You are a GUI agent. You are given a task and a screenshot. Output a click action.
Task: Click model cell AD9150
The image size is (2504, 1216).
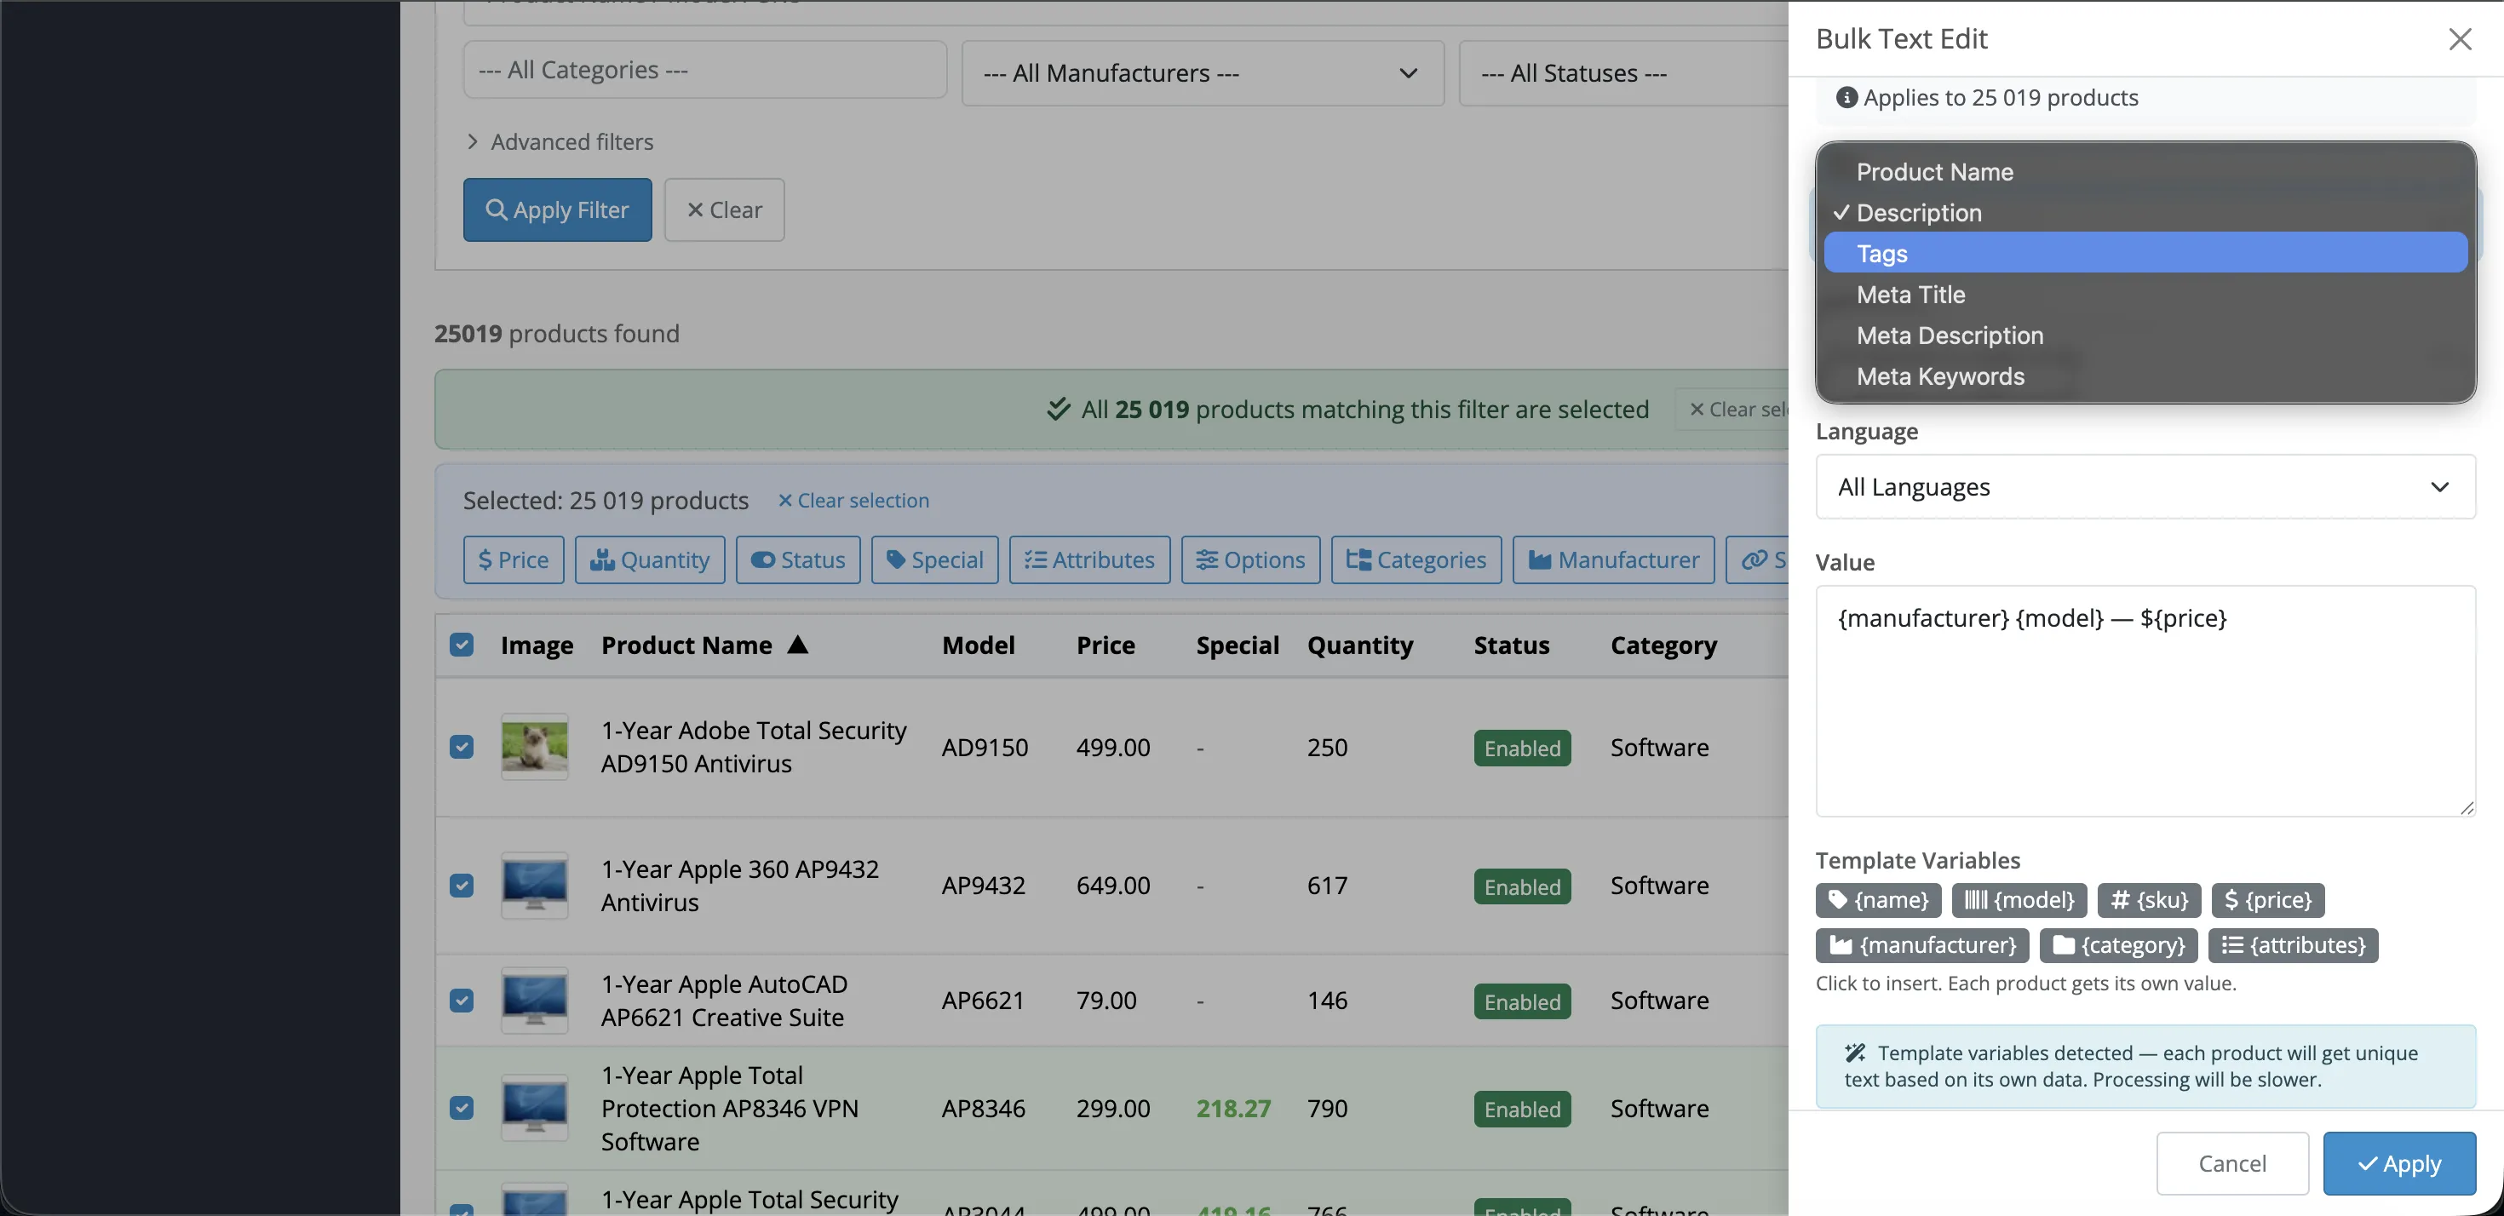click(985, 748)
